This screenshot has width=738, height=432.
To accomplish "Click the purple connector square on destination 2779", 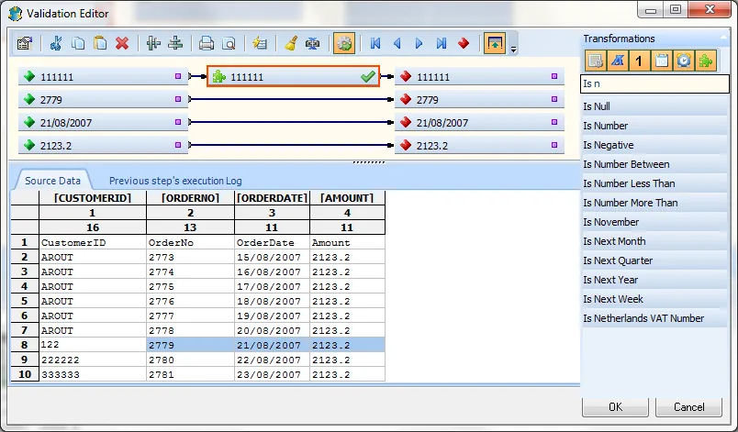I will click(x=554, y=99).
